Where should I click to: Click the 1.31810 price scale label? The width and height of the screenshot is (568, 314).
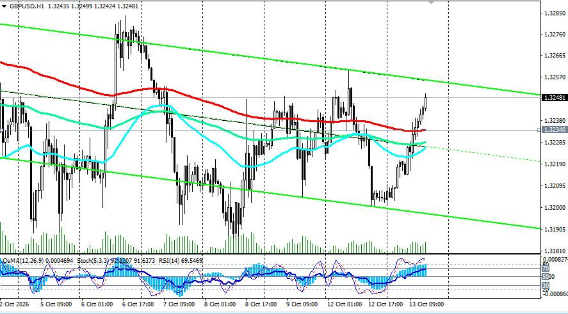tap(555, 251)
